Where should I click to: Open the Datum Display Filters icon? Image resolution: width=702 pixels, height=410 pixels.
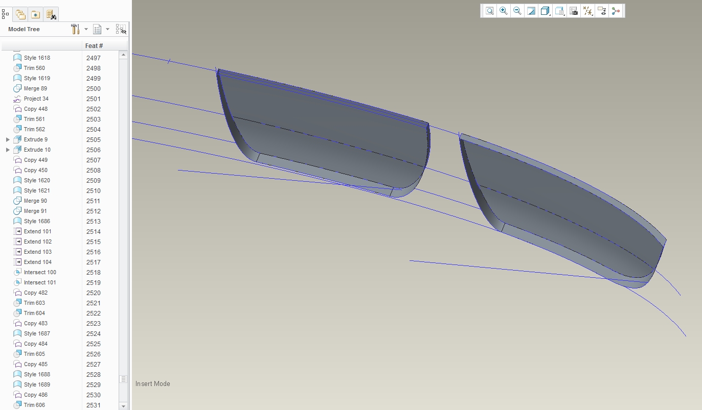pyautogui.click(x=588, y=11)
